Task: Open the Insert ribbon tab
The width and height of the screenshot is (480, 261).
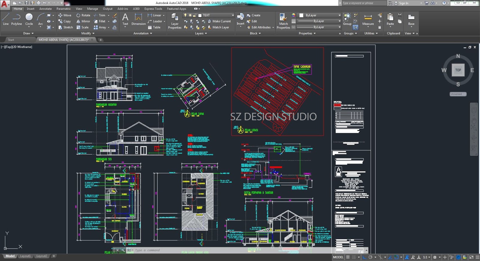Action: (31, 9)
